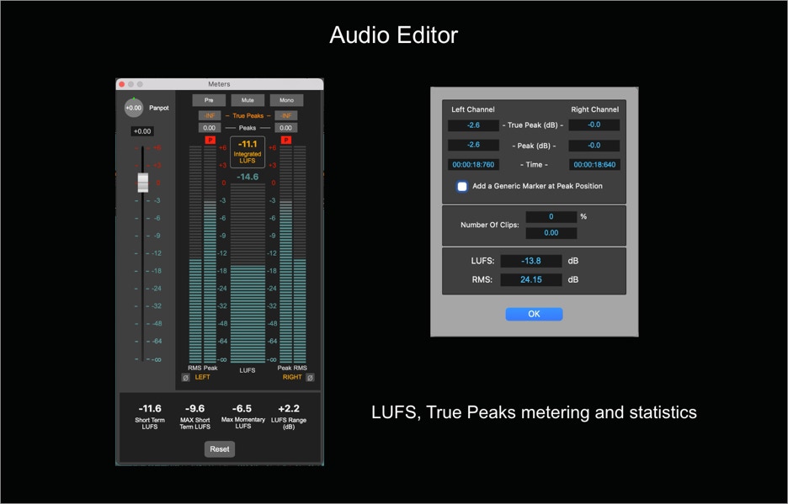Click OK in the statistics dialog
The height and width of the screenshot is (504, 788).
pos(534,314)
